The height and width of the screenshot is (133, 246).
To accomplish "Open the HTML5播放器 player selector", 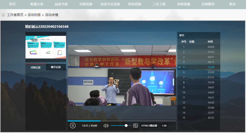I will [x=149, y=126].
